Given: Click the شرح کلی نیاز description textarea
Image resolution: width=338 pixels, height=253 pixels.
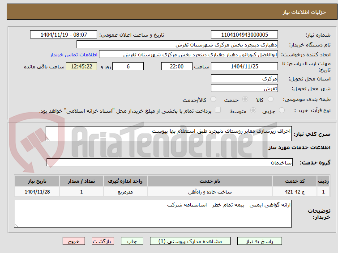Looking at the screenshot, I should point(169,134).
